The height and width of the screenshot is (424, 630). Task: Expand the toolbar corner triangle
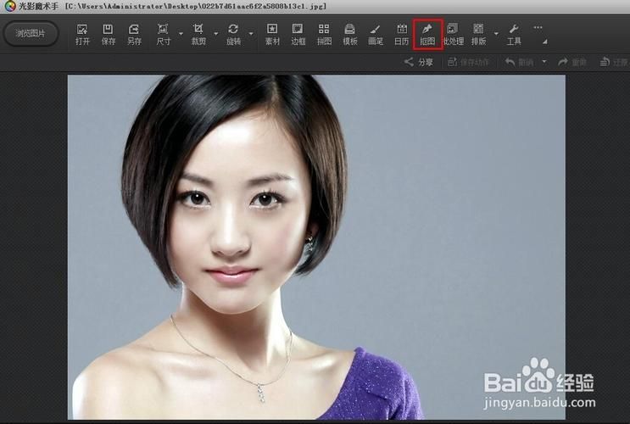tap(545, 42)
